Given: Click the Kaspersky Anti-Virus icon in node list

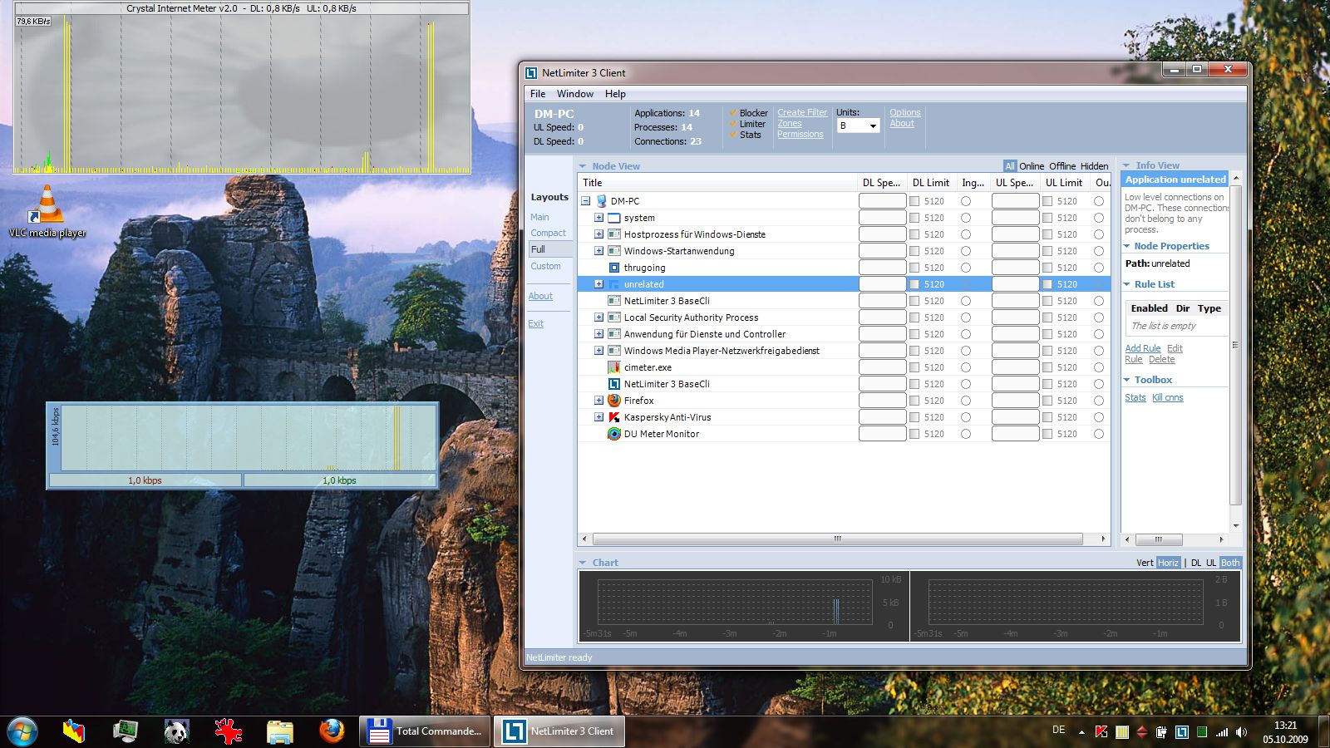Looking at the screenshot, I should coord(614,417).
